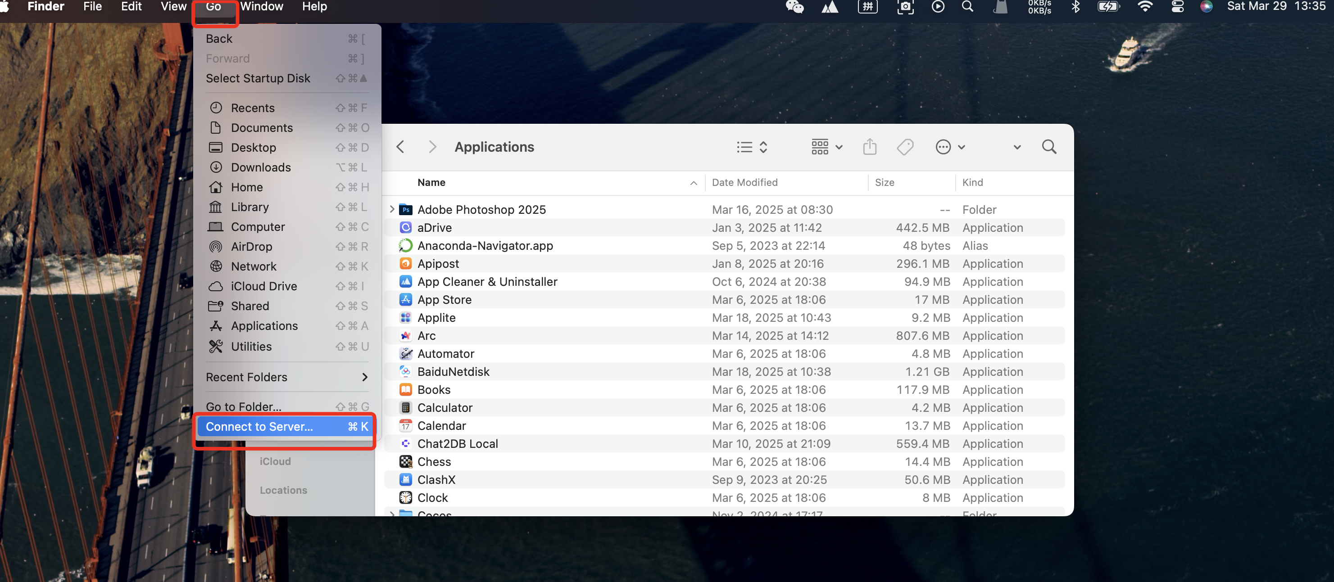The height and width of the screenshot is (582, 1334).
Task: Click the Books app icon
Action: [405, 390]
